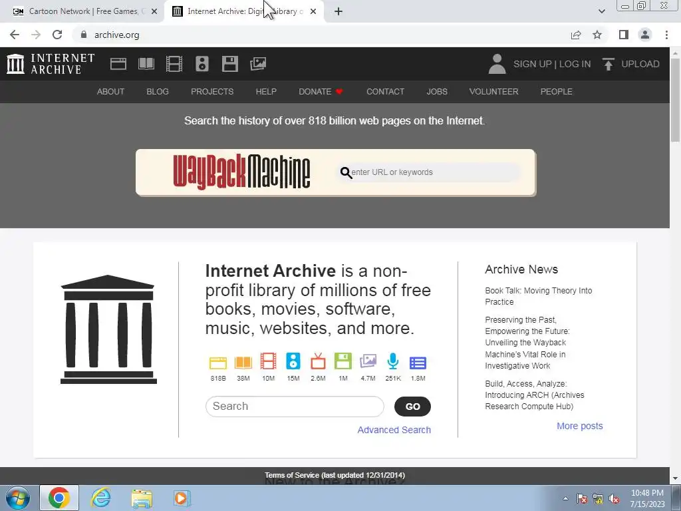This screenshot has width=681, height=511.
Task: Click the GO search button
Action: [412, 407]
